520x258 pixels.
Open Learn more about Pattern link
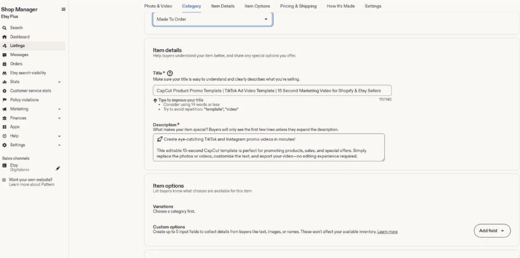pyautogui.click(x=32, y=184)
